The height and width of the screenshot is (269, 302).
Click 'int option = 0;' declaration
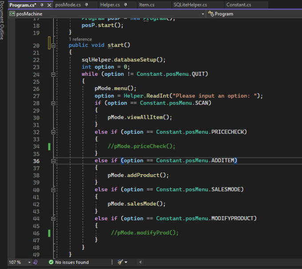106,67
